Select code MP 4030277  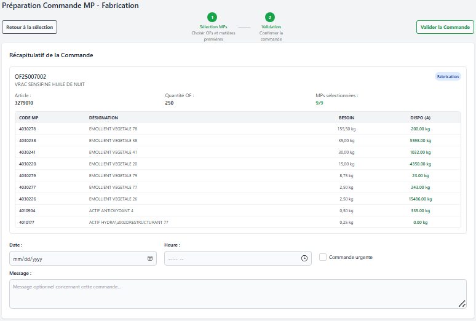point(27,188)
